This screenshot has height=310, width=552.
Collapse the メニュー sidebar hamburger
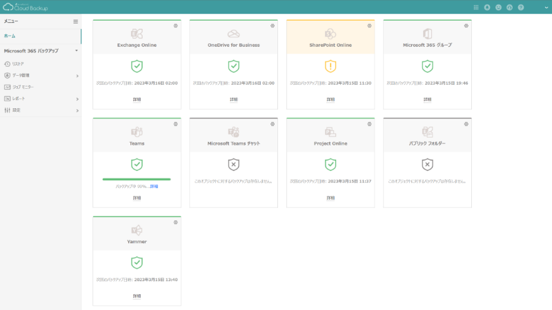point(76,21)
